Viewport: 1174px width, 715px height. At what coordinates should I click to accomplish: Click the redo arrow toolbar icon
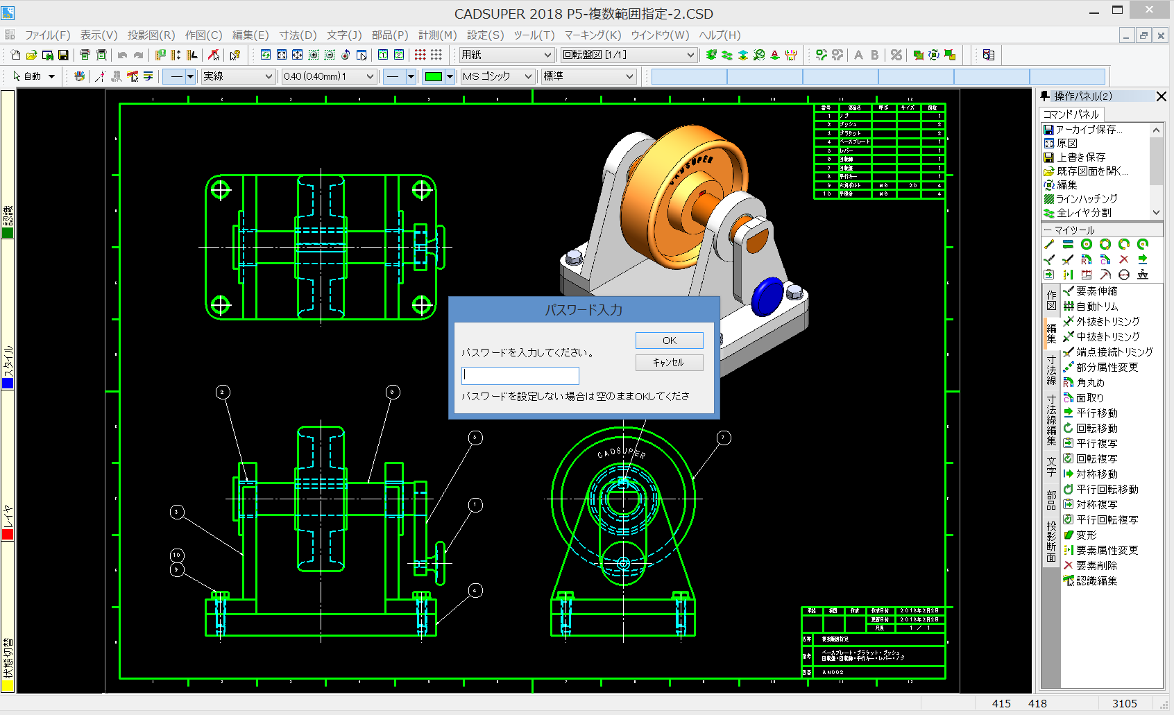138,55
